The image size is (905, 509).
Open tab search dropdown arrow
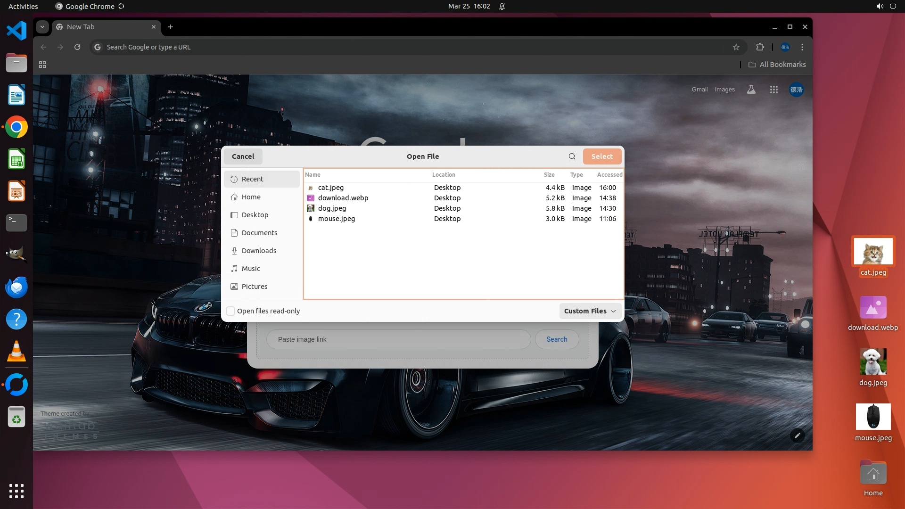[x=42, y=27]
